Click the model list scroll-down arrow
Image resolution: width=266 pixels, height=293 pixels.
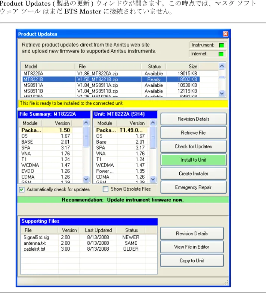pyautogui.click(x=222, y=94)
